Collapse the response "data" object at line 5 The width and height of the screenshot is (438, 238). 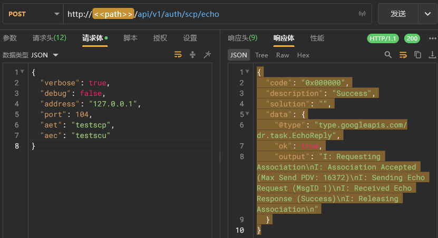(x=247, y=114)
